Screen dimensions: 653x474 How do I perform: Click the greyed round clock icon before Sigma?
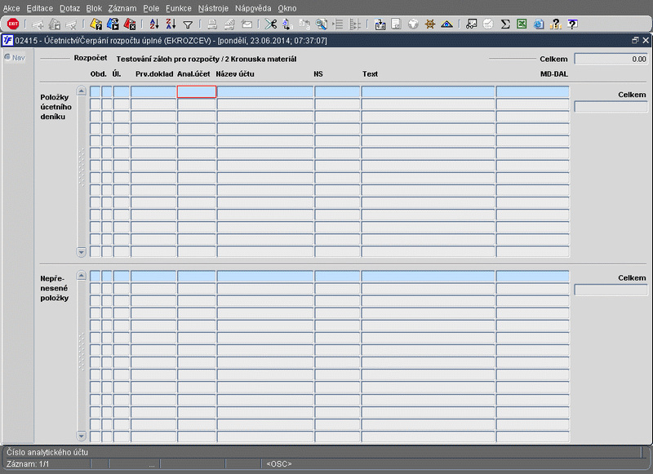pyautogui.click(x=488, y=24)
